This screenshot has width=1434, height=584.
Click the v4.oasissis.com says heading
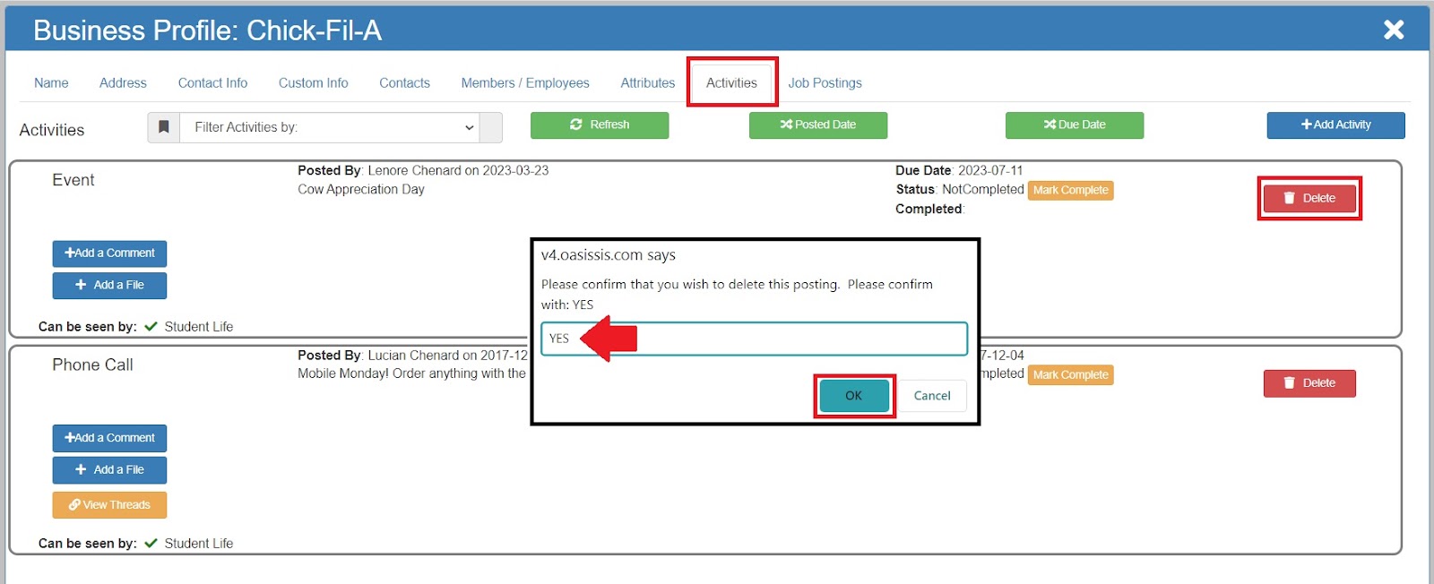coord(609,255)
